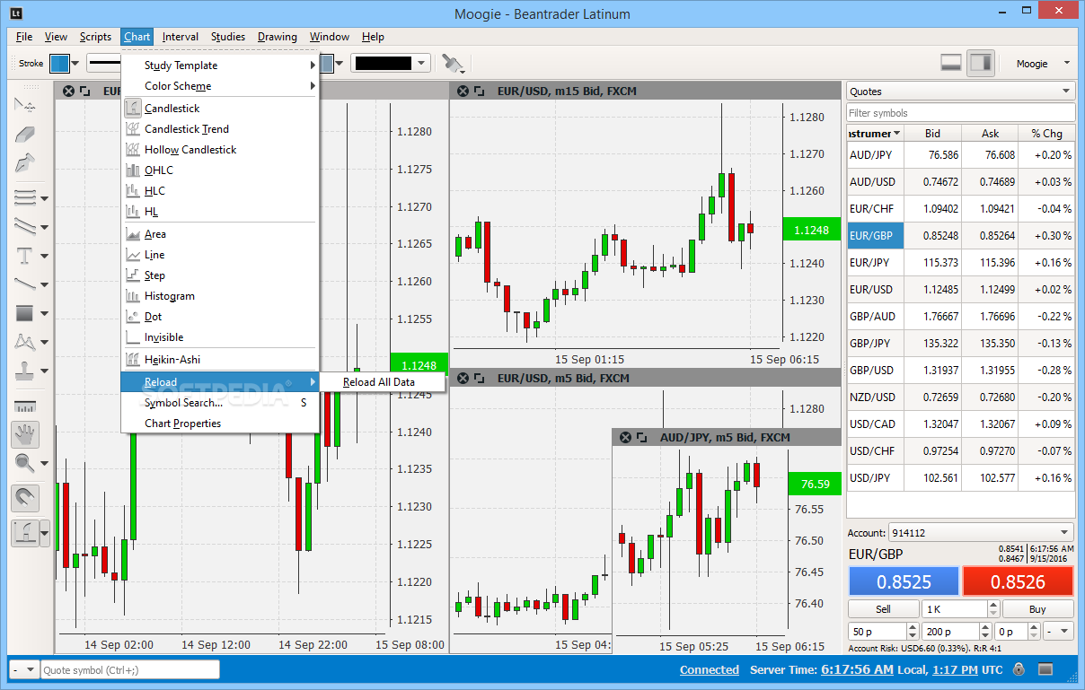Open Chart Properties from the menu
Screen dimensions: 1085x690
(x=220, y=424)
